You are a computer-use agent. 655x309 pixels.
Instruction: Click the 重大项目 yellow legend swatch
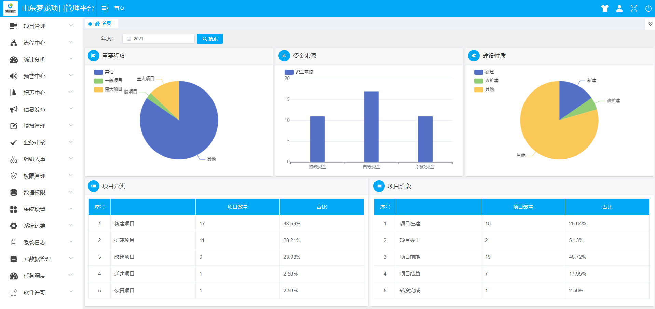click(x=98, y=89)
